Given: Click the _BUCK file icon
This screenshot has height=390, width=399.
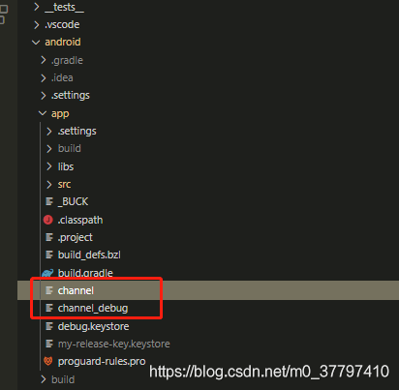Looking at the screenshot, I should click(49, 201).
